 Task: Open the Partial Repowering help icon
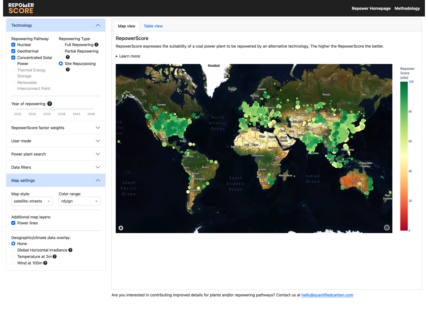click(68, 57)
